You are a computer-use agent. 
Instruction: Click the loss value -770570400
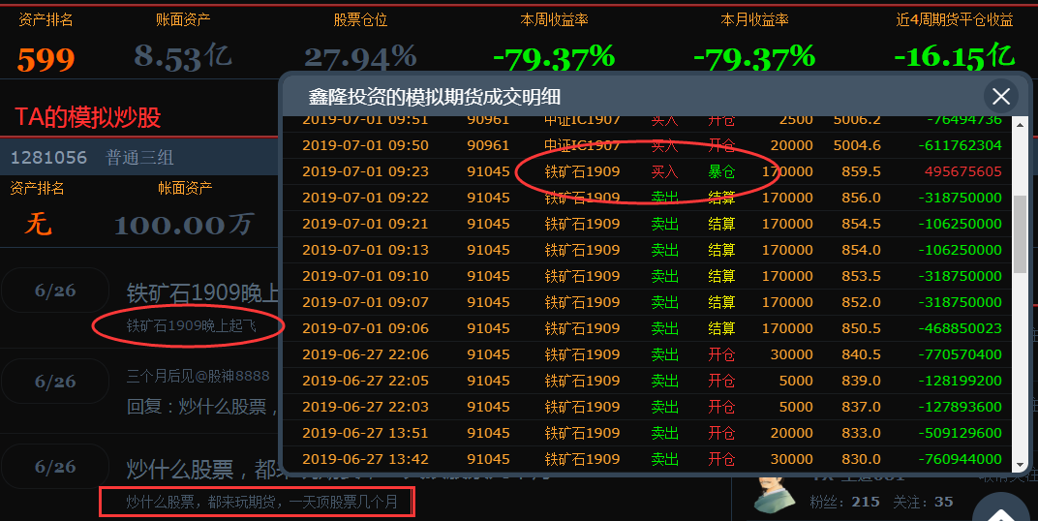[960, 354]
